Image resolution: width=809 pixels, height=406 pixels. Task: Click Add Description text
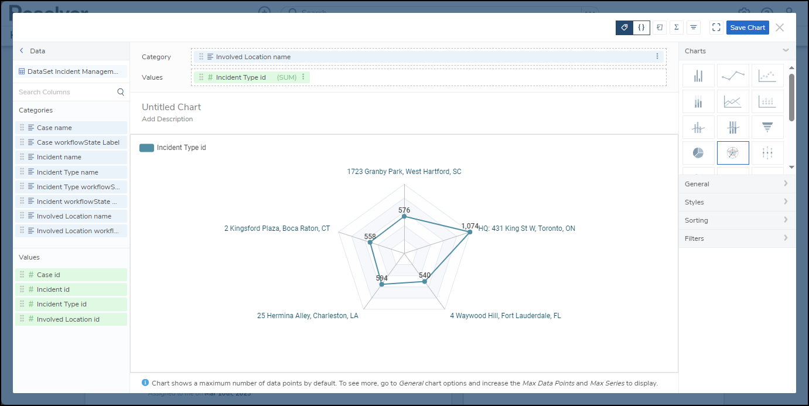tap(167, 119)
